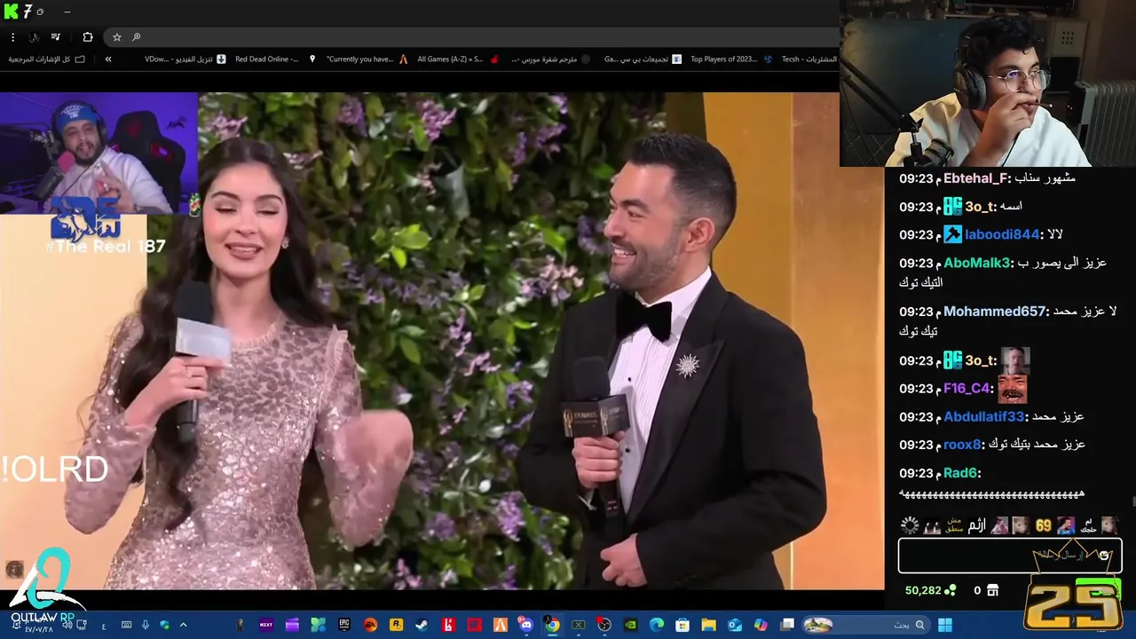Open Outlook from taskbar

click(735, 625)
